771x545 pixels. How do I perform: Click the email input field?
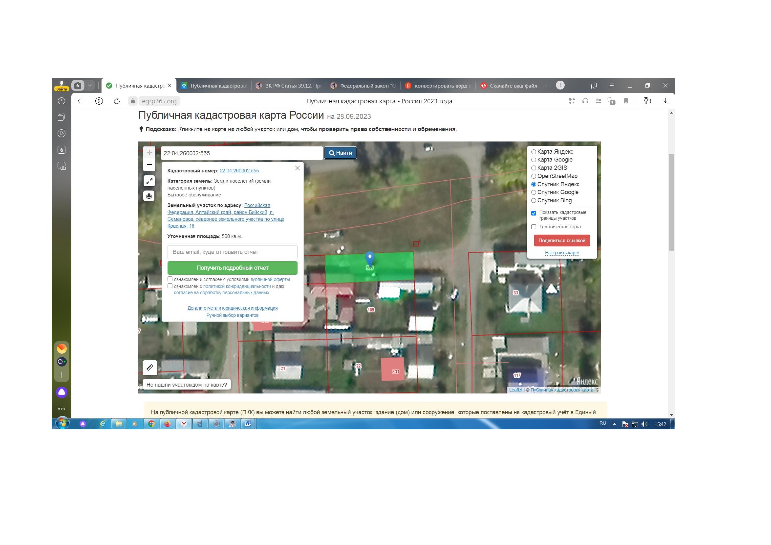[x=232, y=252]
